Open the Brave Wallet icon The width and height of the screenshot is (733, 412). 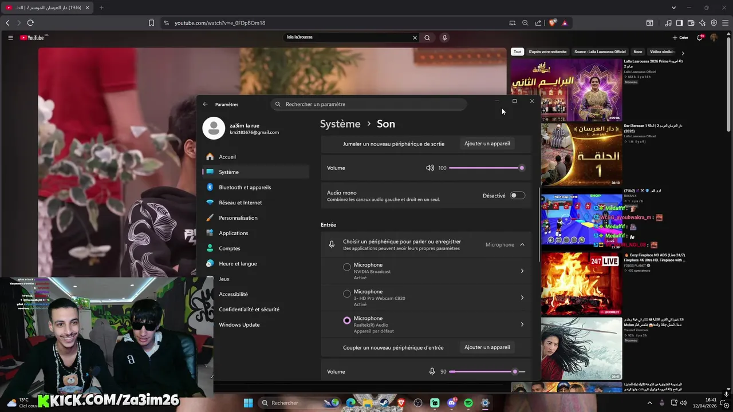tap(691, 23)
